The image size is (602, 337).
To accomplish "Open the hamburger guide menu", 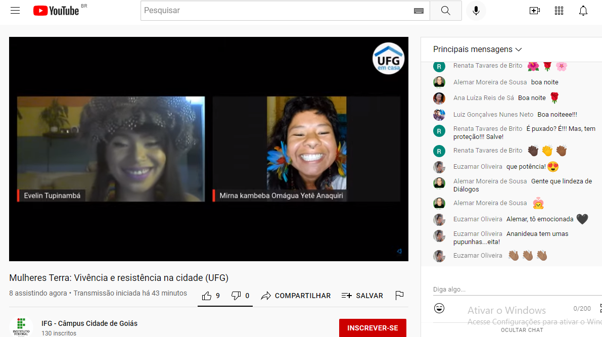I will click(x=15, y=11).
